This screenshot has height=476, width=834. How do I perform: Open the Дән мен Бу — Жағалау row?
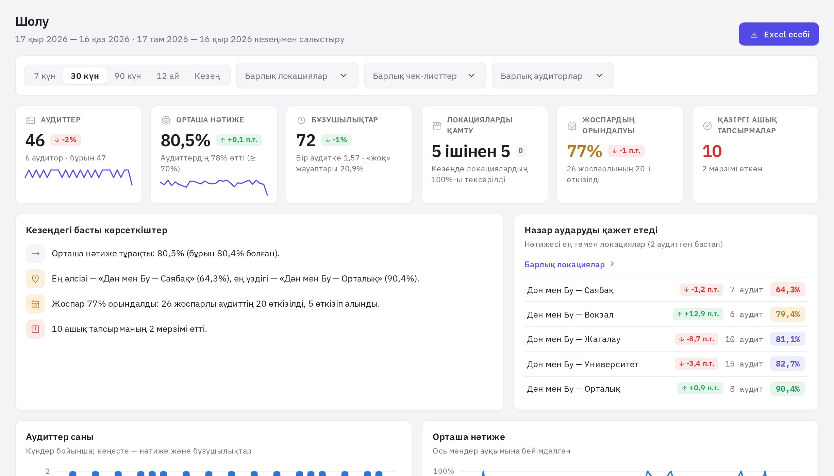(666, 339)
